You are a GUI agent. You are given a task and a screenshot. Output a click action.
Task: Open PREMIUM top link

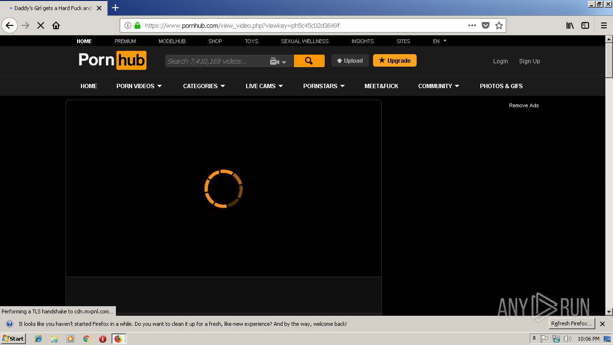(x=125, y=41)
